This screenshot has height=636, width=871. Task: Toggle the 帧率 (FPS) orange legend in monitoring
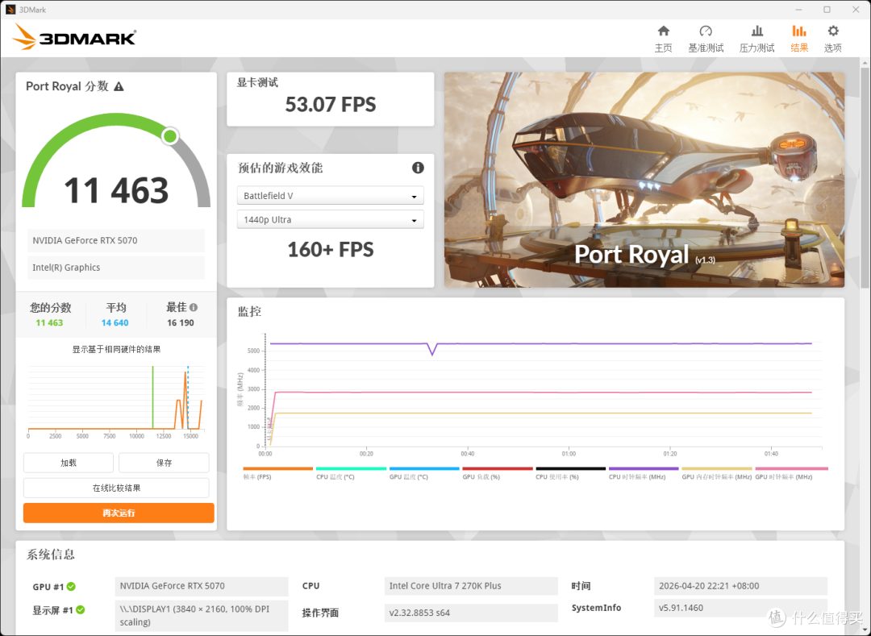pyautogui.click(x=277, y=472)
